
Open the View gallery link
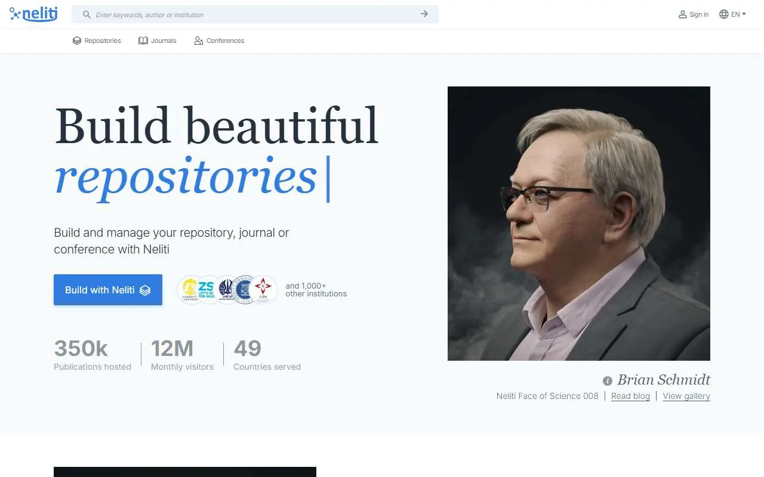[686, 396]
